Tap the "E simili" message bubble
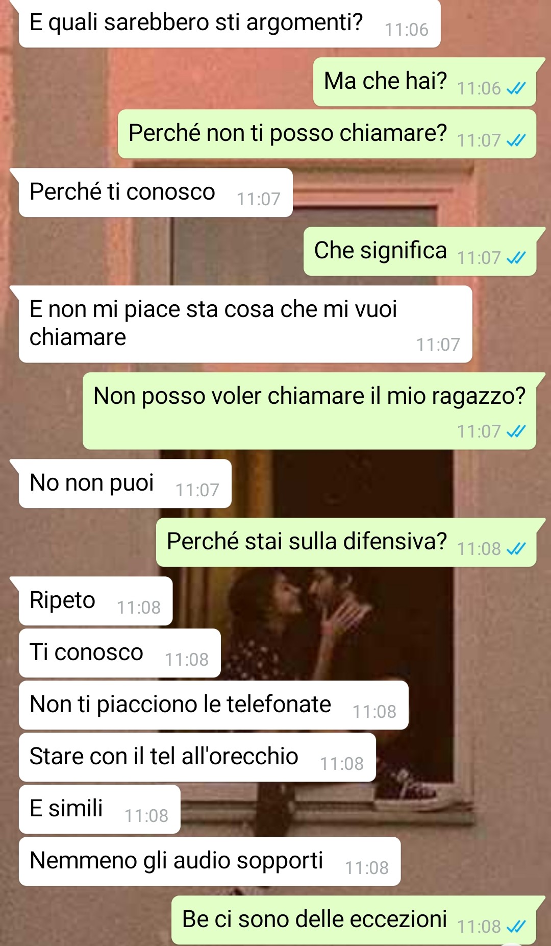Image resolution: width=551 pixels, height=946 pixels. [99, 809]
